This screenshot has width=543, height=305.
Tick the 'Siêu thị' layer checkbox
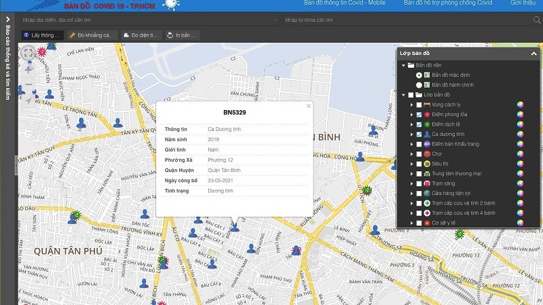tap(420, 164)
